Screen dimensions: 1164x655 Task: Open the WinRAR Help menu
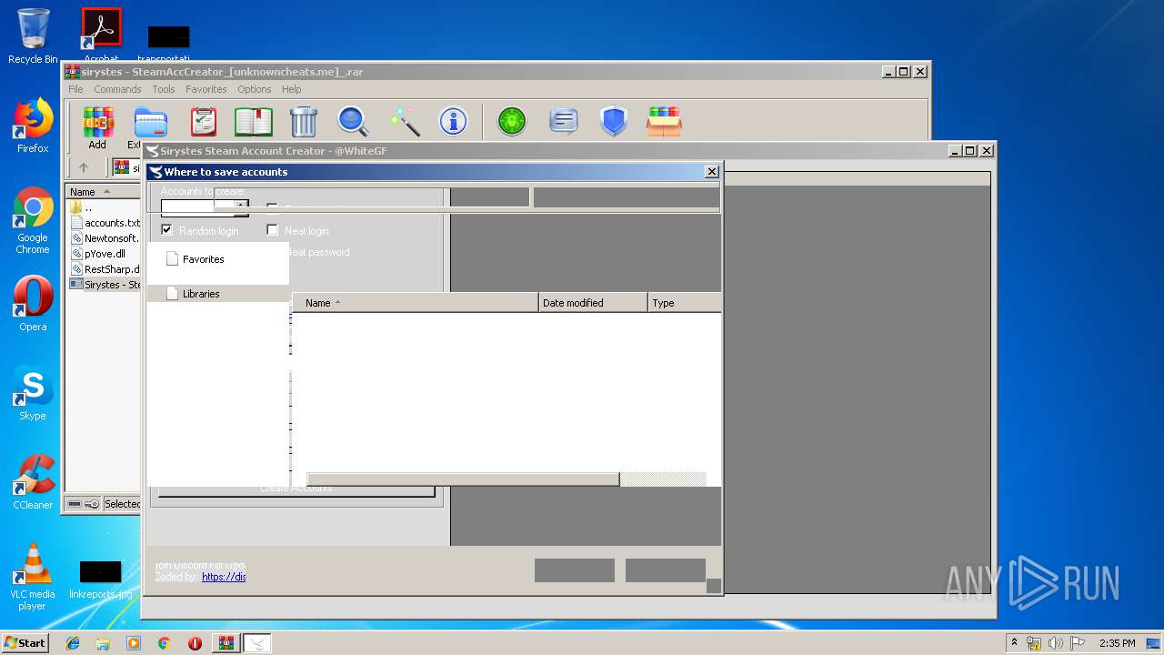291,89
